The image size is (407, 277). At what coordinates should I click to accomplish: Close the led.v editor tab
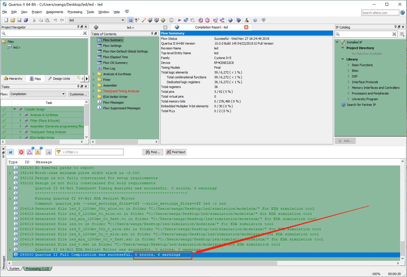click(165, 28)
